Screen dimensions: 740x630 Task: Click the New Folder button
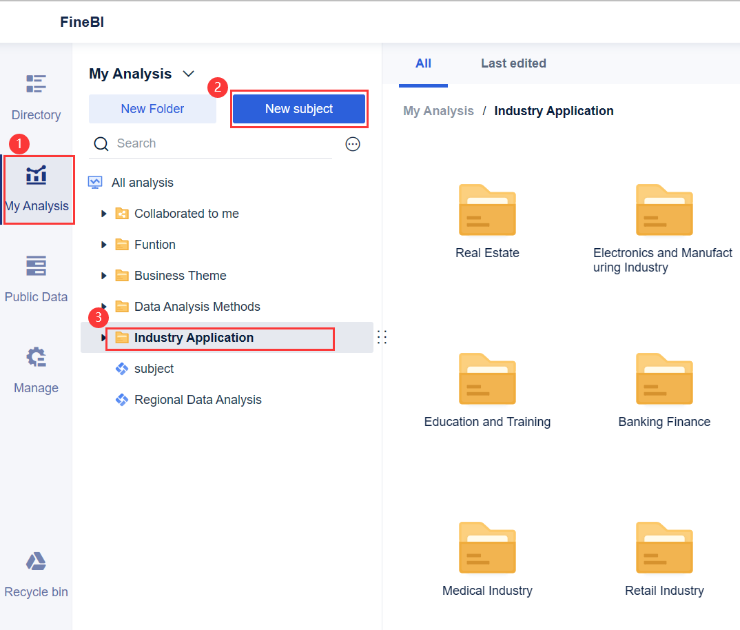[152, 109]
